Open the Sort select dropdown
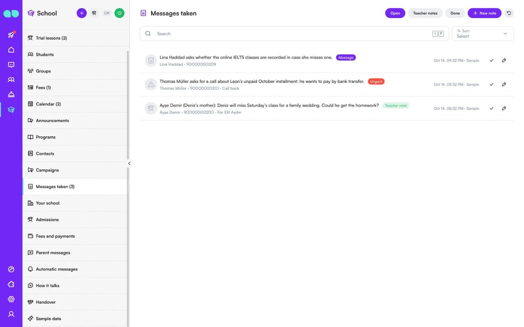This screenshot has width=524, height=327. [483, 34]
